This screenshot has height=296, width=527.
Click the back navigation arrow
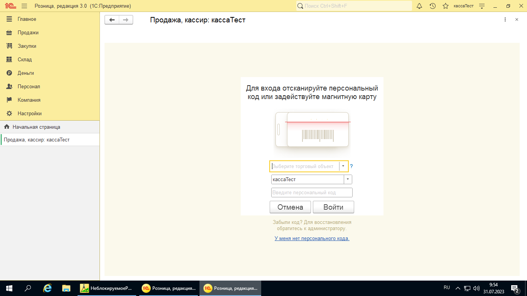pos(112,20)
